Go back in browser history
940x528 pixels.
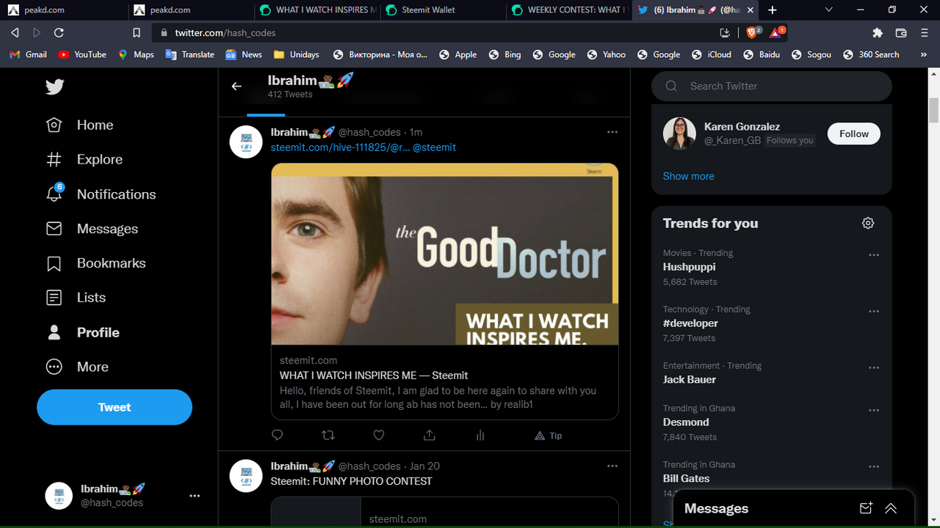15,33
